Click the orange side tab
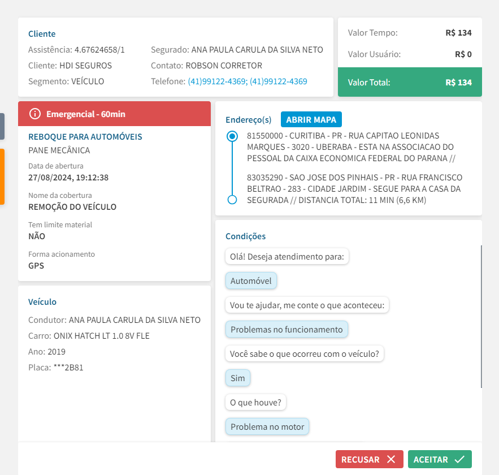This screenshot has width=499, height=475. tap(2, 176)
